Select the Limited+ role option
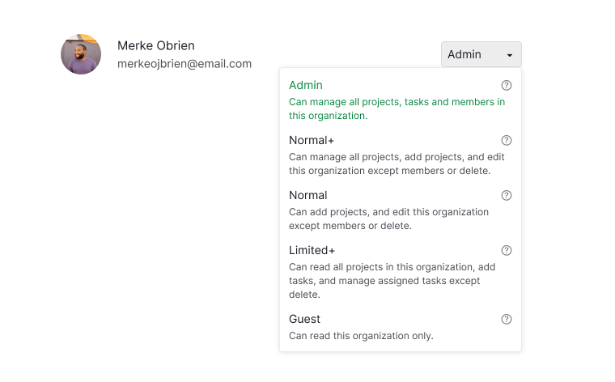 coord(400,272)
